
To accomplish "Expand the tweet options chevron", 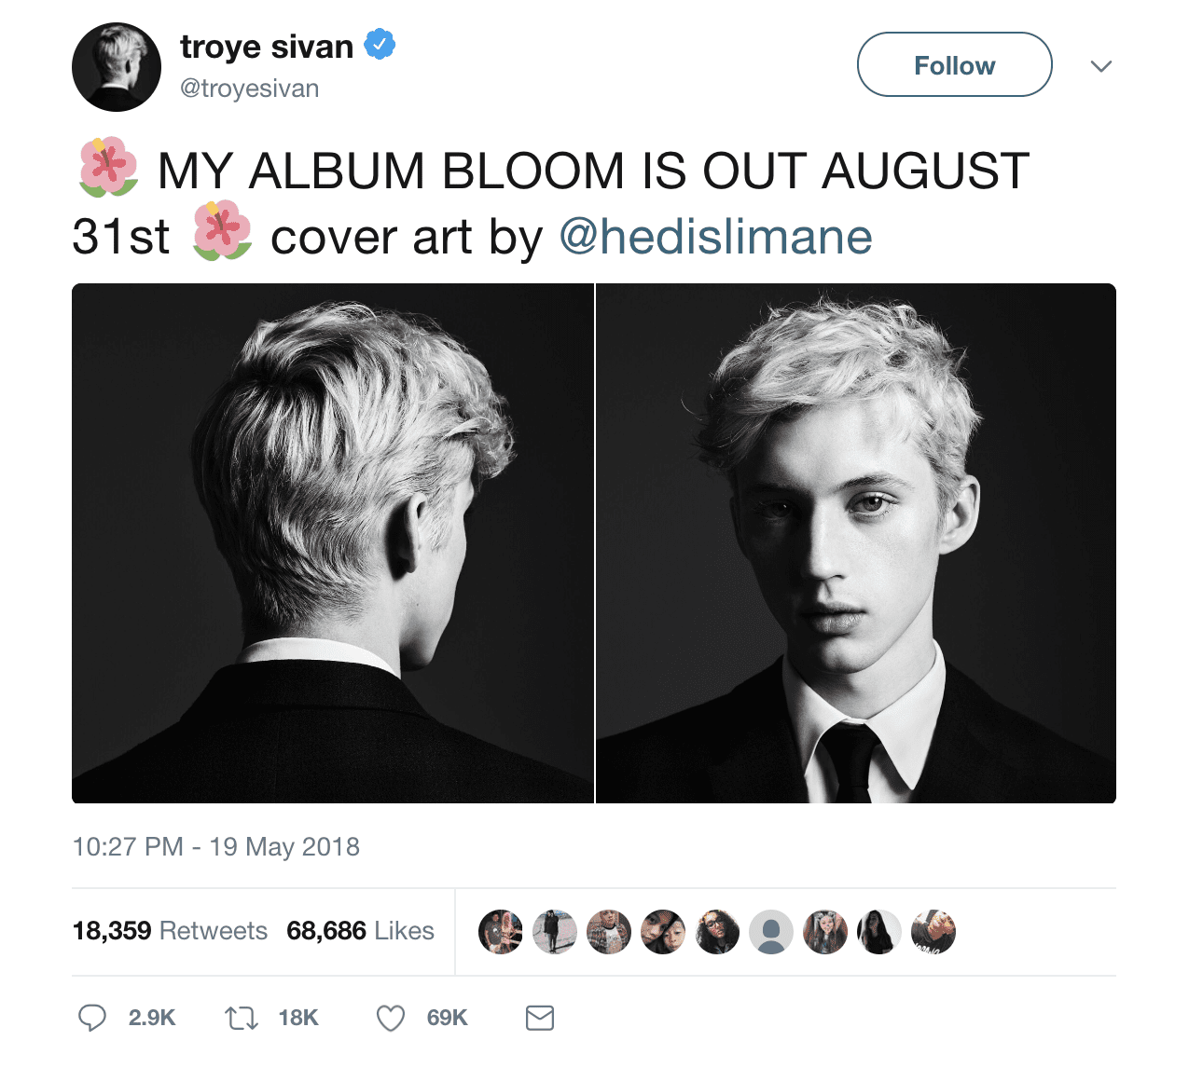I will [x=1101, y=65].
